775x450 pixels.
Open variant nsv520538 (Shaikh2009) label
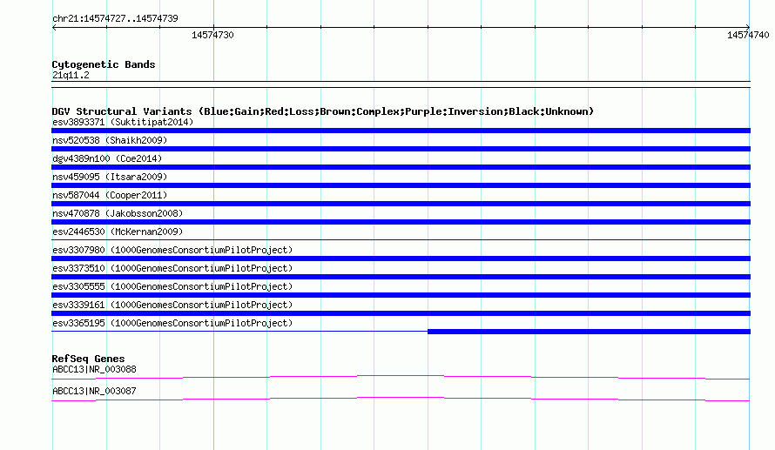pos(110,140)
